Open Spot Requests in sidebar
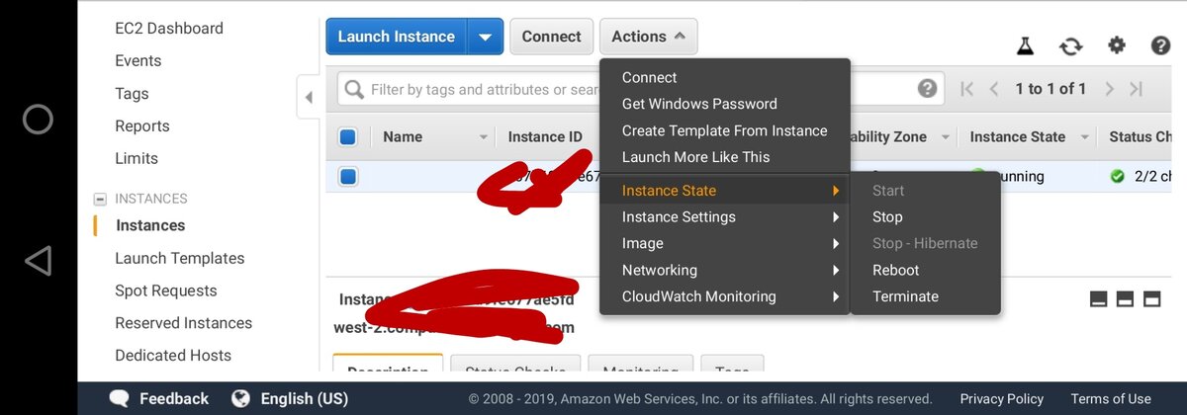This screenshot has width=1187, height=415. 166,290
